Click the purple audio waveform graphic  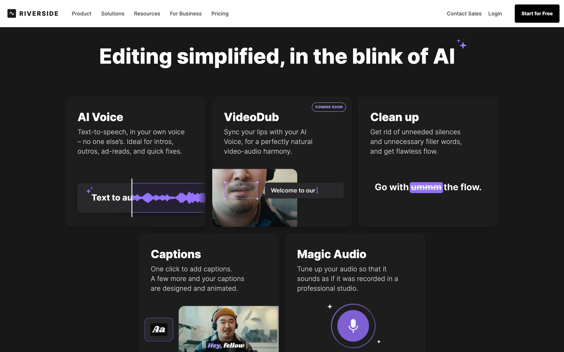coord(169,197)
